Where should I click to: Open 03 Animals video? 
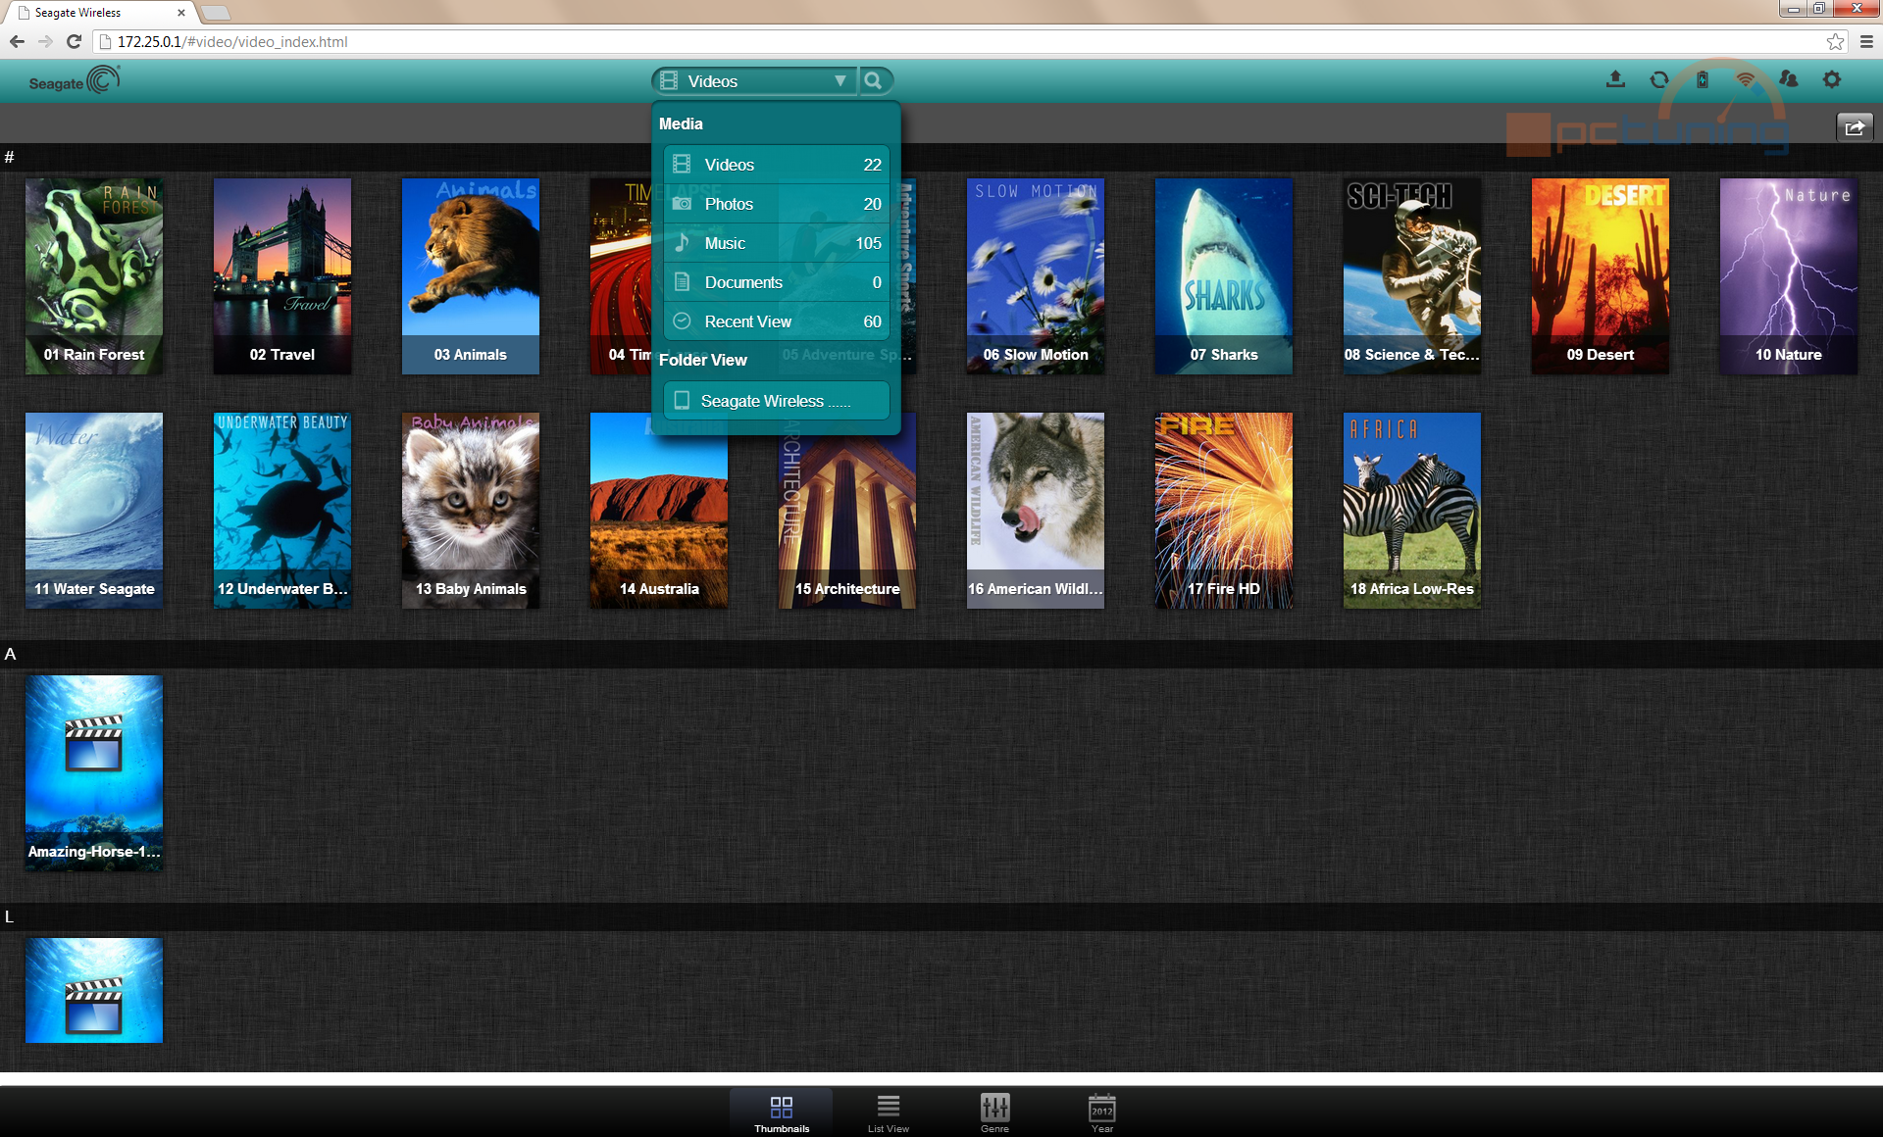tap(471, 275)
